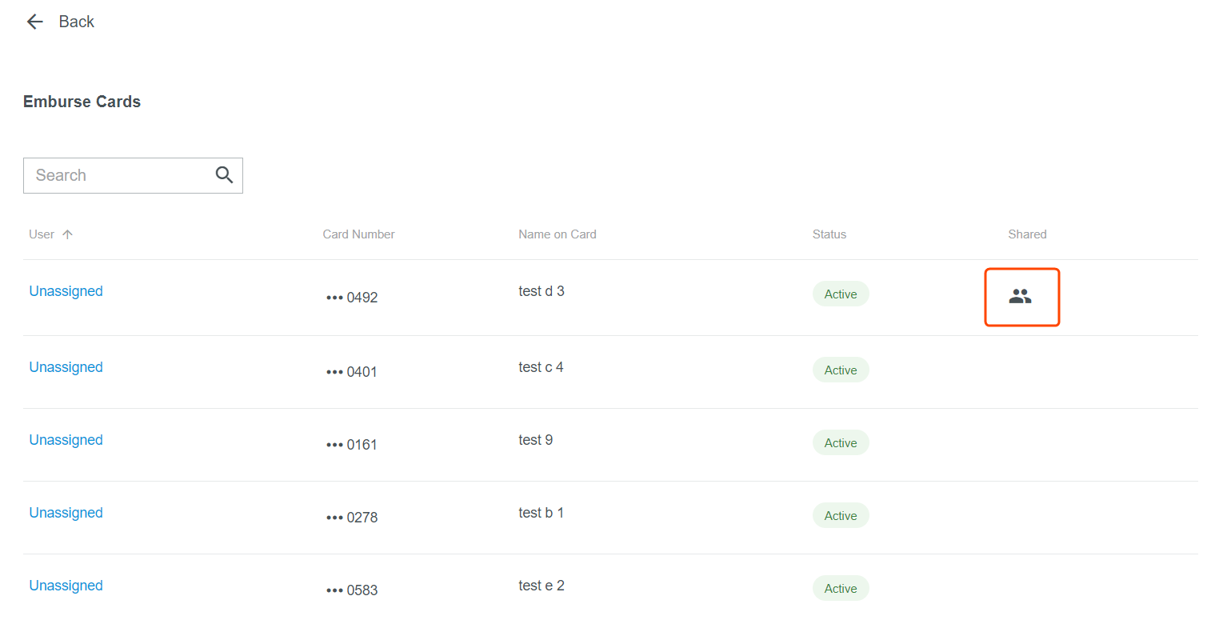Viewport: 1215px width, 620px height.
Task: Click the Active status badge for test c 4
Action: [841, 370]
